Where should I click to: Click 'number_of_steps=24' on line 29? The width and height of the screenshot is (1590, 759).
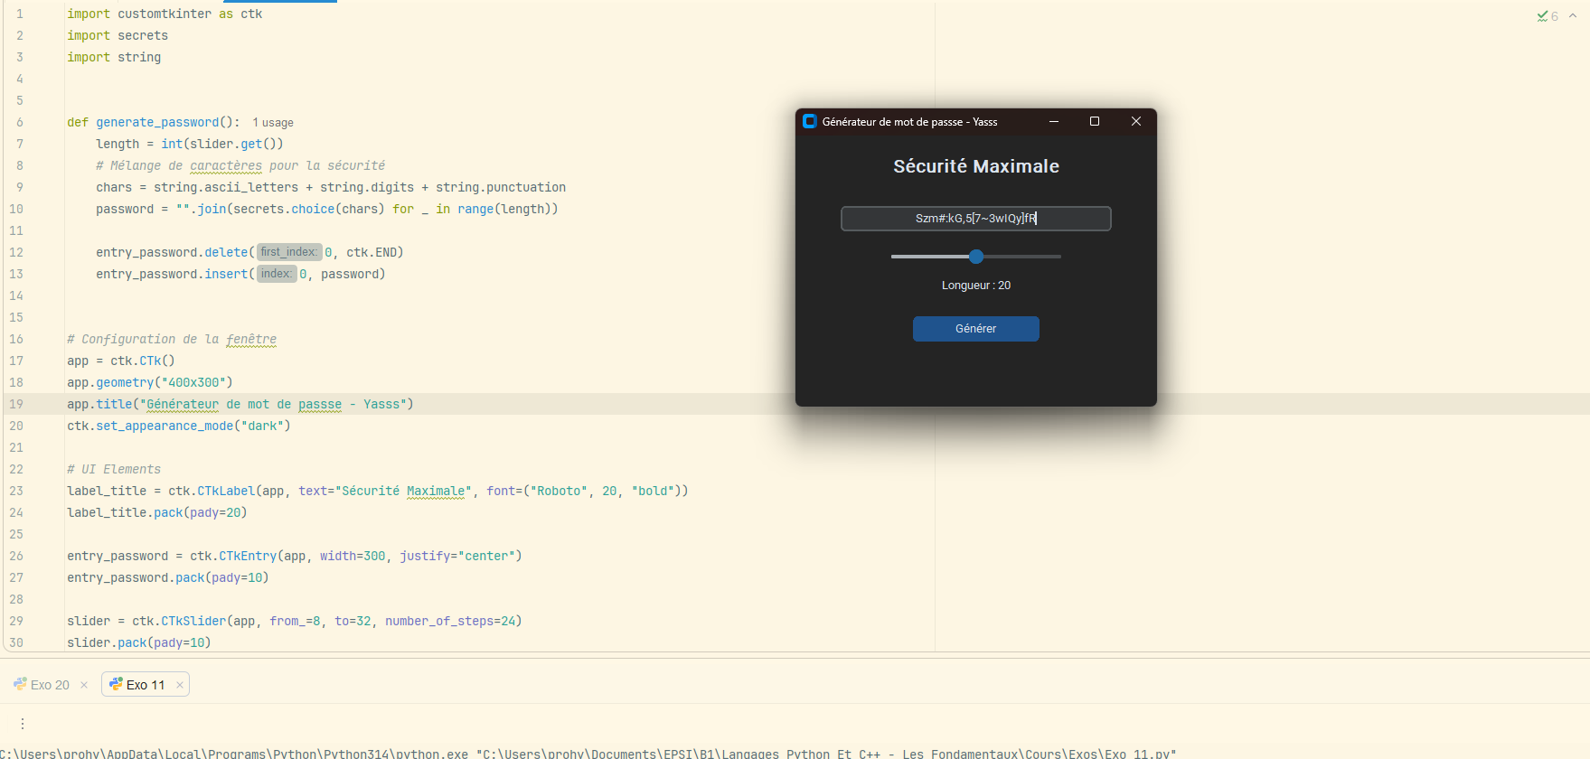click(450, 621)
